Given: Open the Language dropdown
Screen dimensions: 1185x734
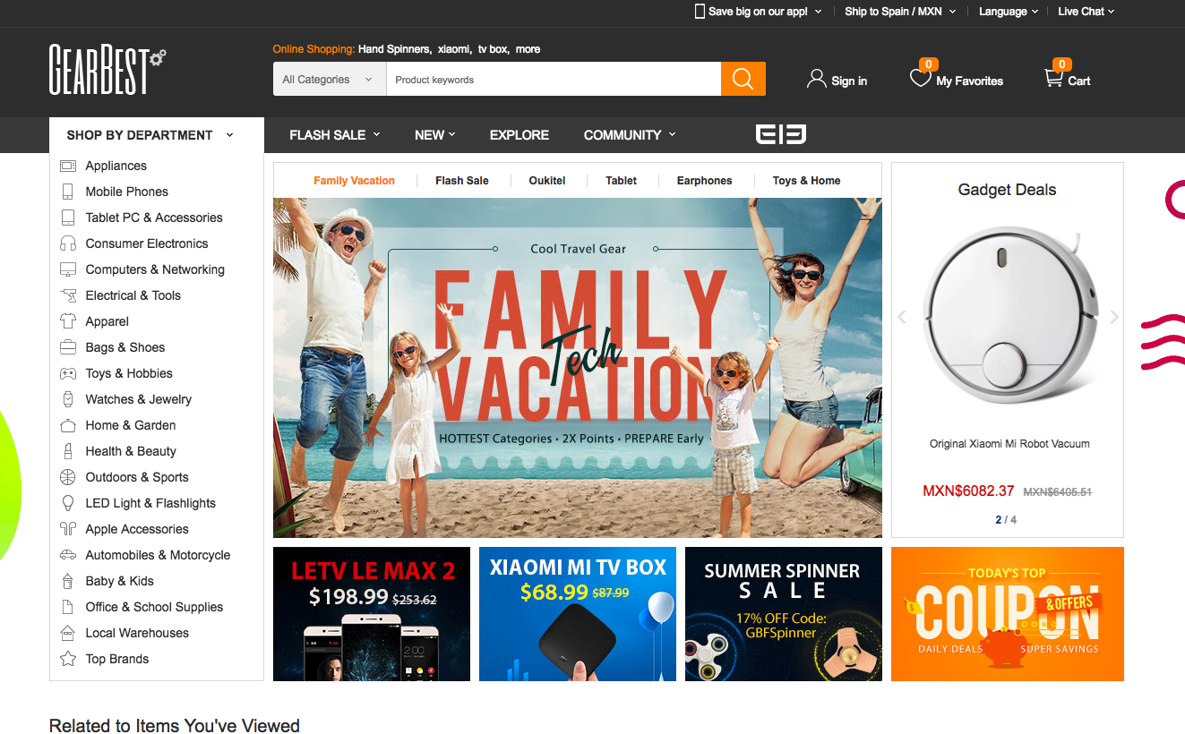Looking at the screenshot, I should 1008,12.
